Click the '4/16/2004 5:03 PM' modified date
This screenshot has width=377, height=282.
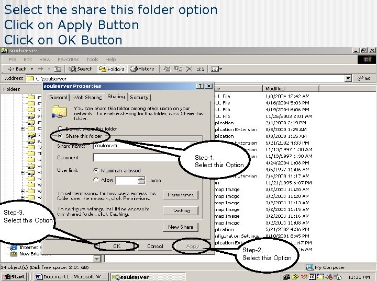click(287, 103)
